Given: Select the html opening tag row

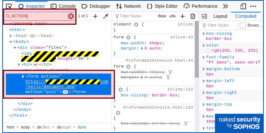Looking at the screenshot, I should (17, 30).
